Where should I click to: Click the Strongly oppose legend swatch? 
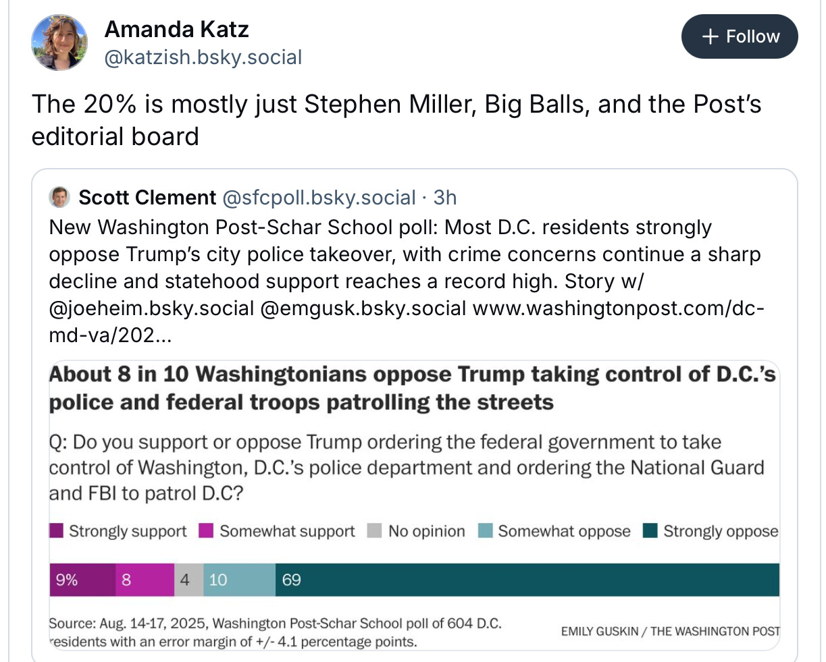(650, 530)
